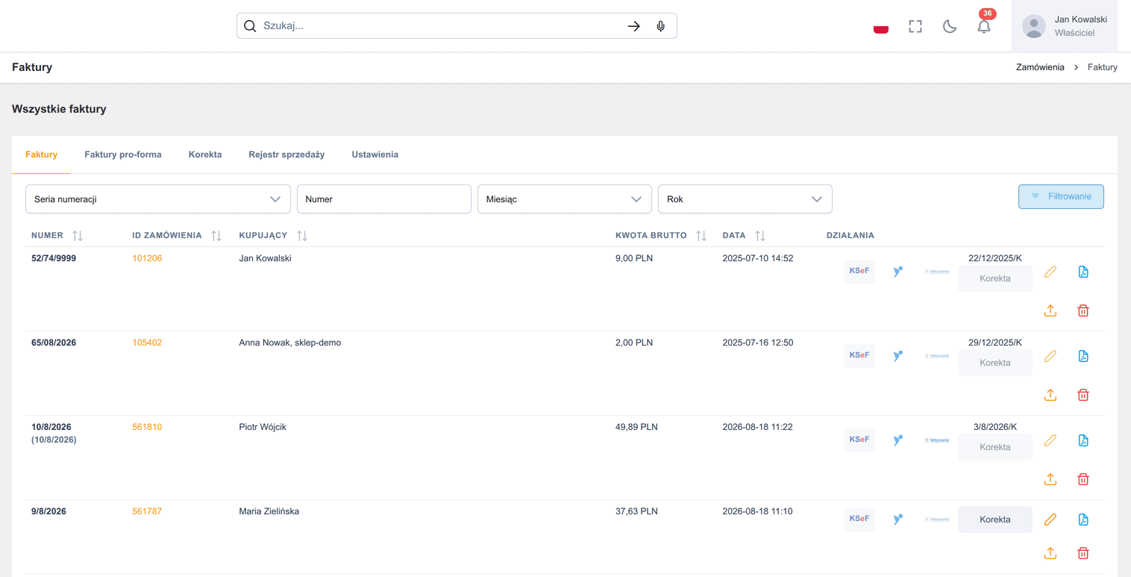Download PDF of invoice 10/8/2026
This screenshot has height=577, width=1131.
[x=1083, y=440]
